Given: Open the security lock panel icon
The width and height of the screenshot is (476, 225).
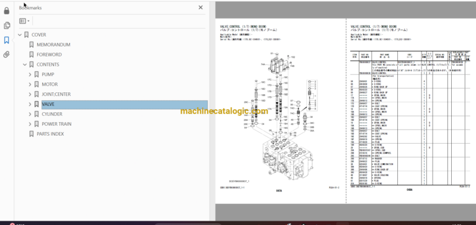Looking at the screenshot, I should click(x=7, y=11).
